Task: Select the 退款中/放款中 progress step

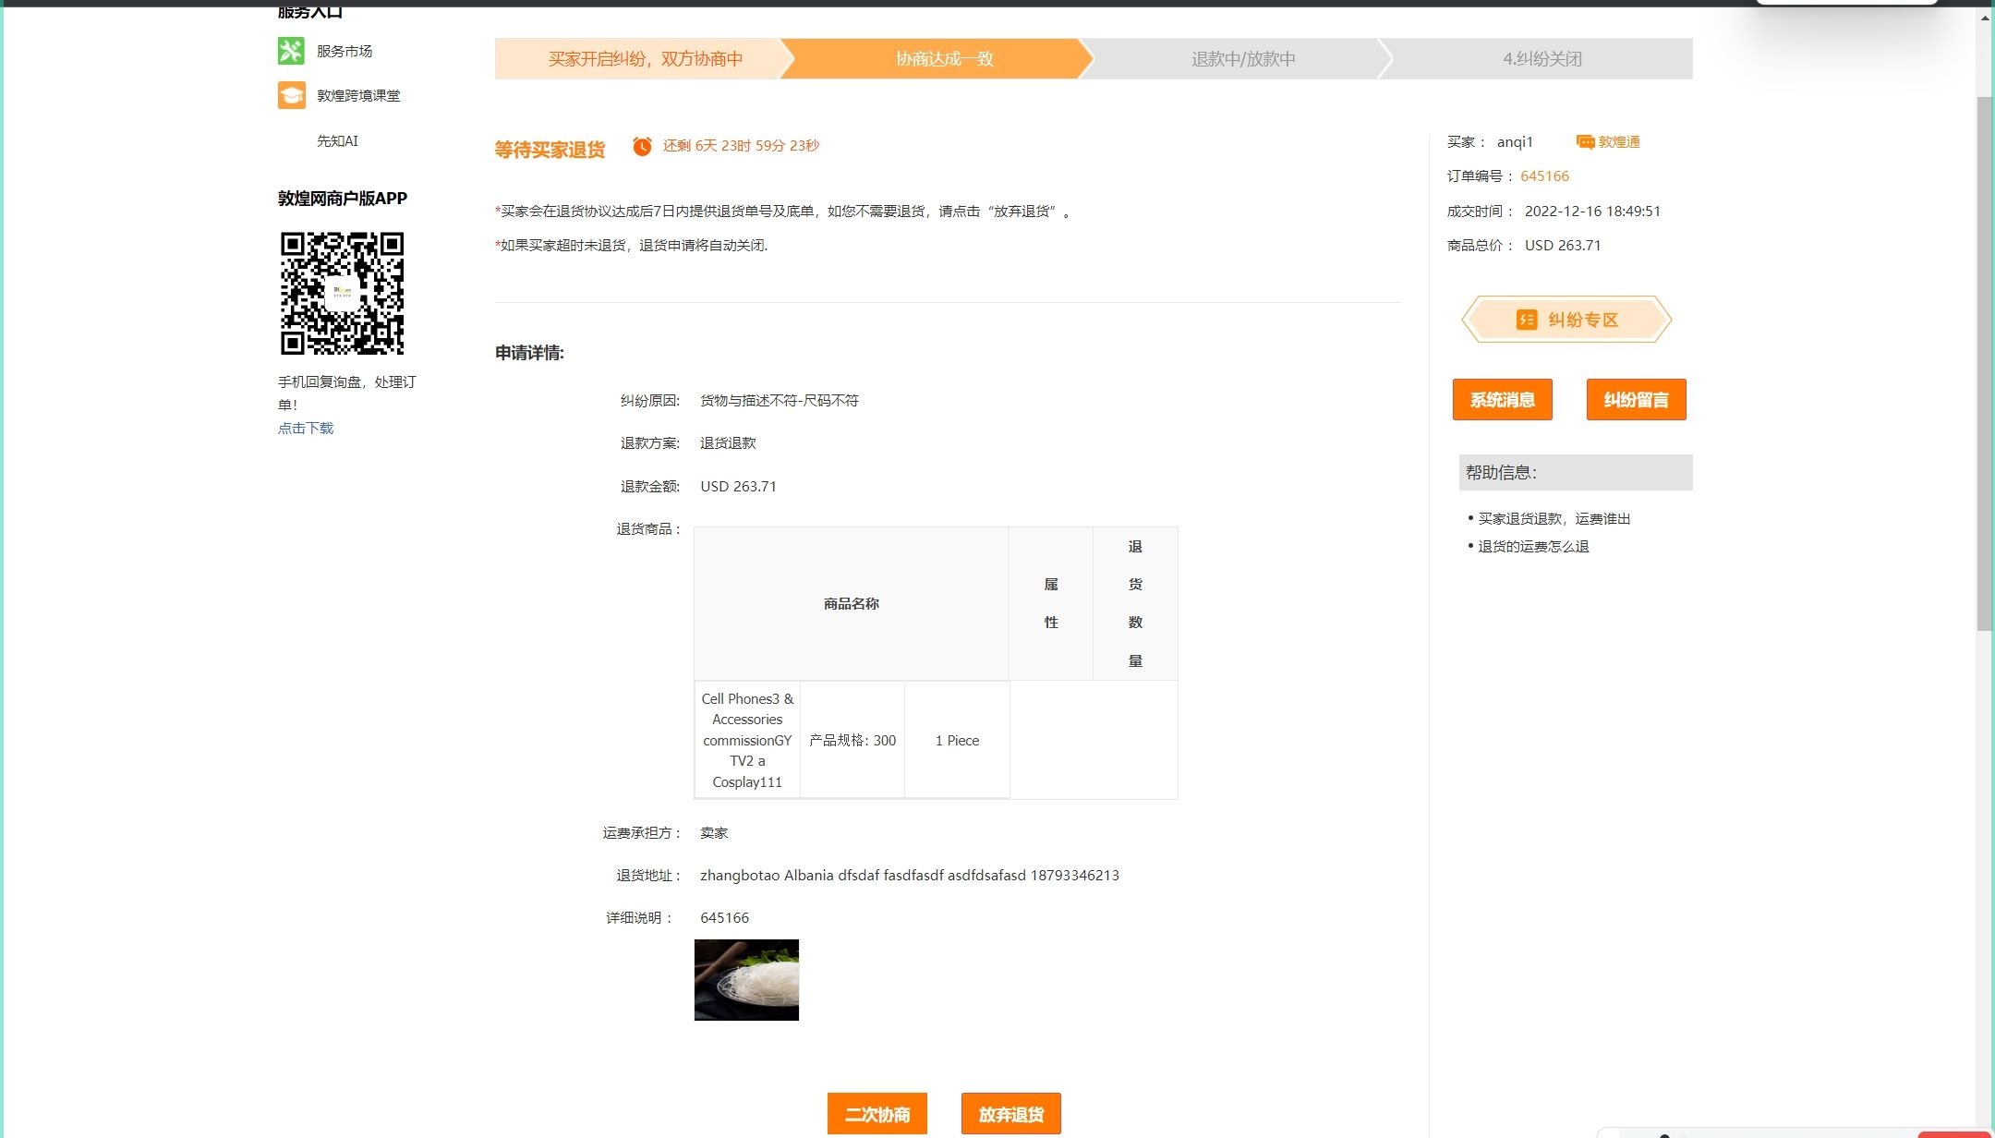Action: click(1241, 58)
